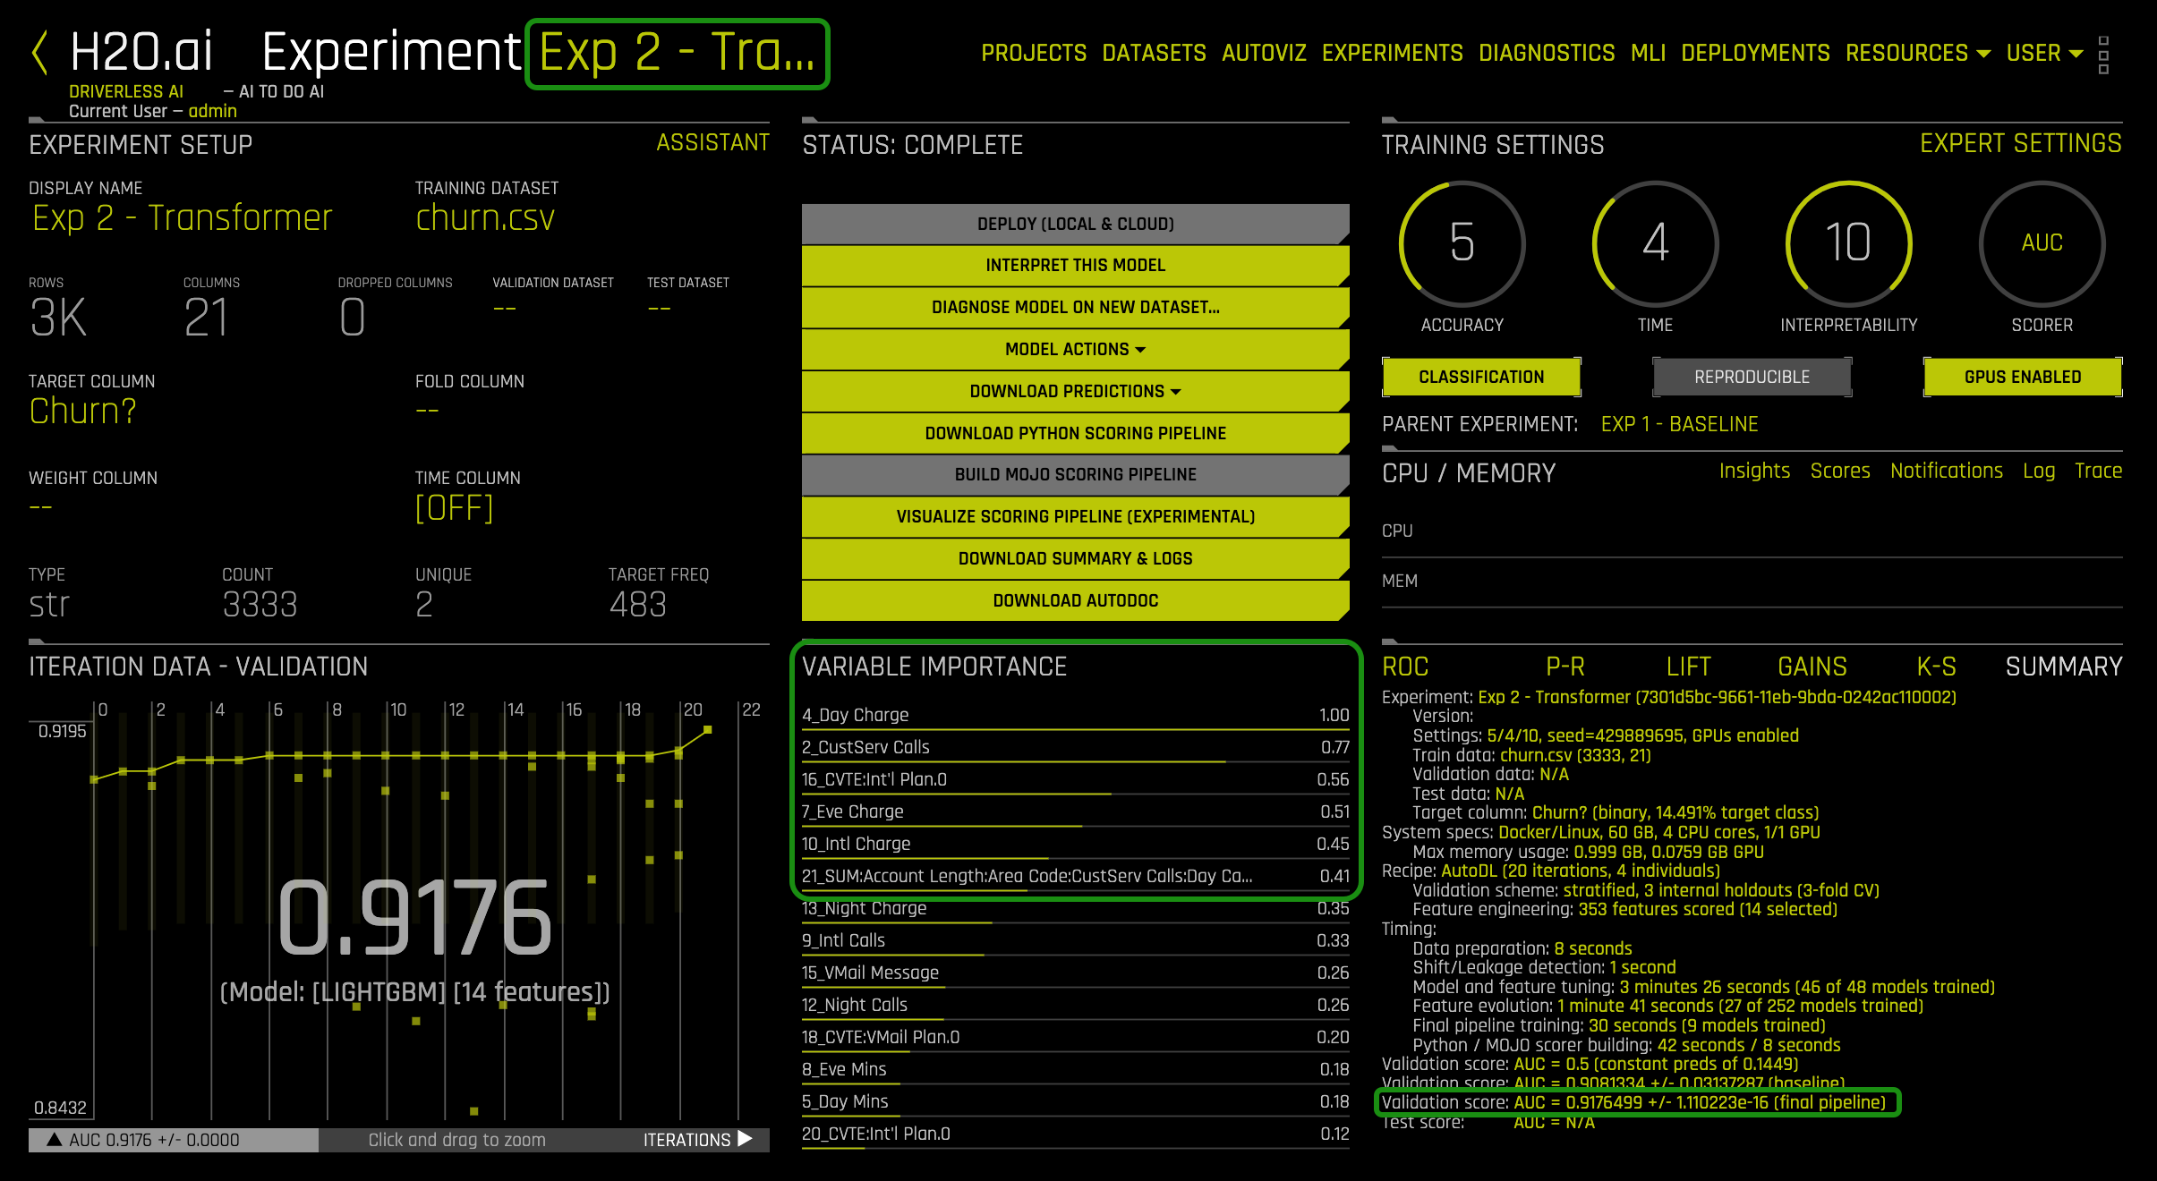Open the DEPLOYMENTS page
Screen dimensions: 2157x1181
[1755, 53]
